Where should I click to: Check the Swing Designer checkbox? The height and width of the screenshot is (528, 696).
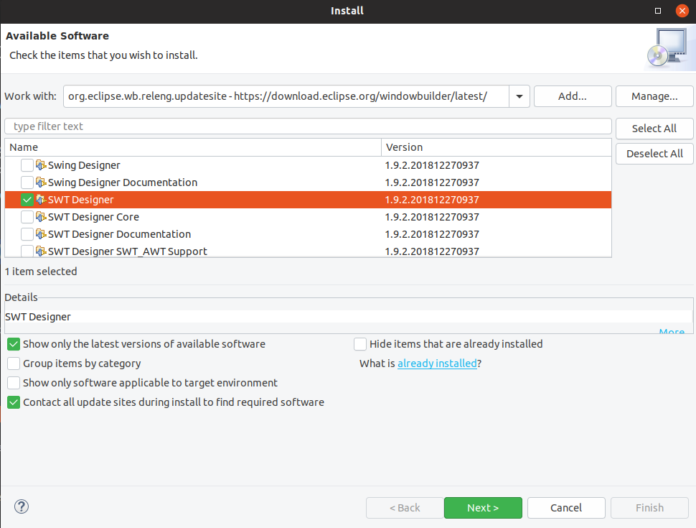[x=27, y=165]
